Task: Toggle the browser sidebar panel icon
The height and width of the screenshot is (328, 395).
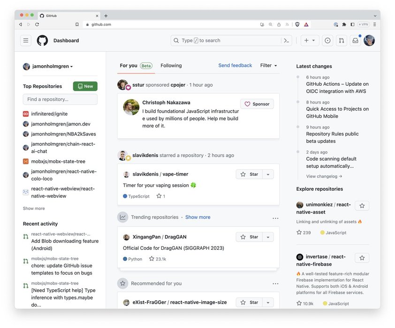Action: pos(352,24)
